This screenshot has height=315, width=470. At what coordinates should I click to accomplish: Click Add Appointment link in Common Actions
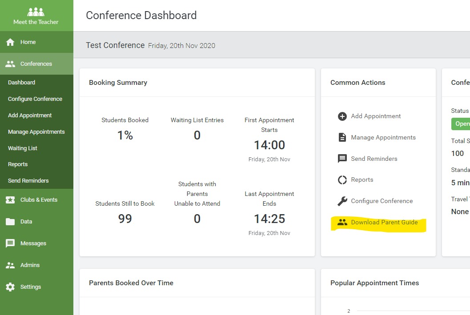click(x=376, y=116)
